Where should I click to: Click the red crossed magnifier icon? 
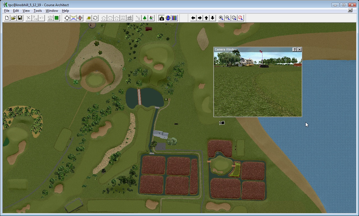click(241, 18)
